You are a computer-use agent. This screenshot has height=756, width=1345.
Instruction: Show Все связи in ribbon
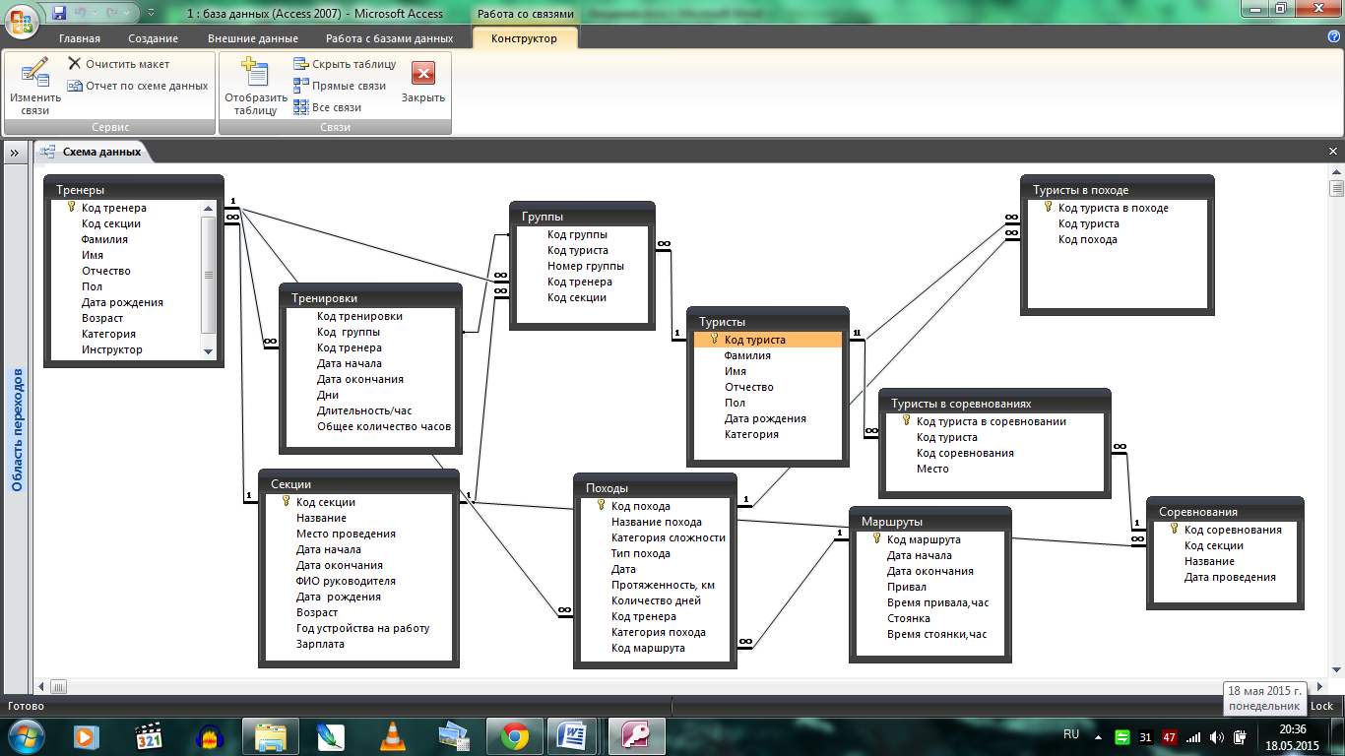[x=301, y=107]
